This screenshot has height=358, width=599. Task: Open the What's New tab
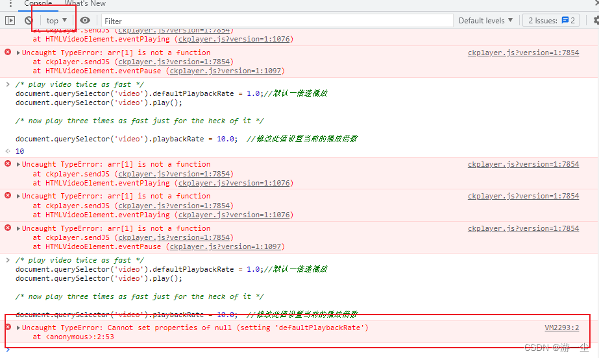[85, 3]
